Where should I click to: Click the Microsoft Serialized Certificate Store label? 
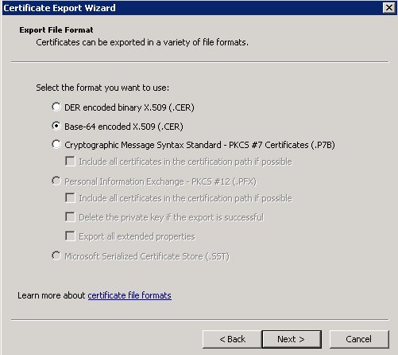[x=147, y=256]
